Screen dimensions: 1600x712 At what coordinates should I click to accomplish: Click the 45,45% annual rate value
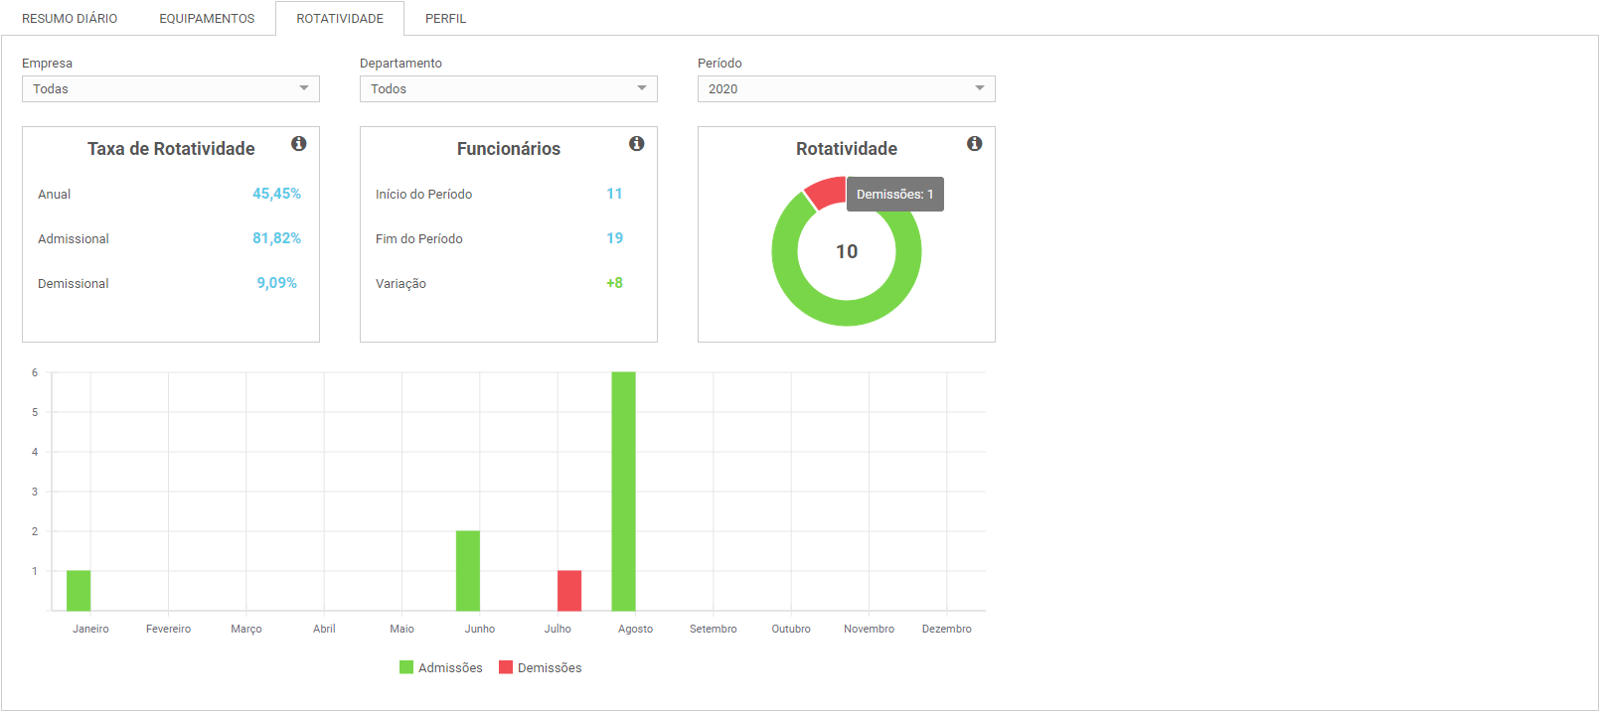(276, 194)
